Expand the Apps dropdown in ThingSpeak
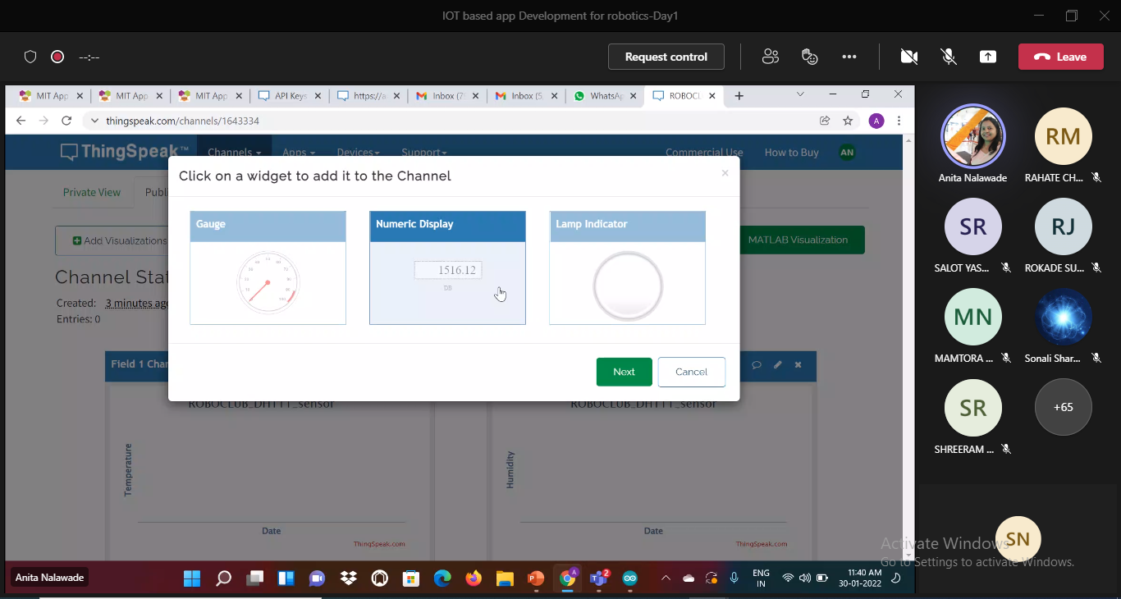The image size is (1121, 599). coord(299,153)
